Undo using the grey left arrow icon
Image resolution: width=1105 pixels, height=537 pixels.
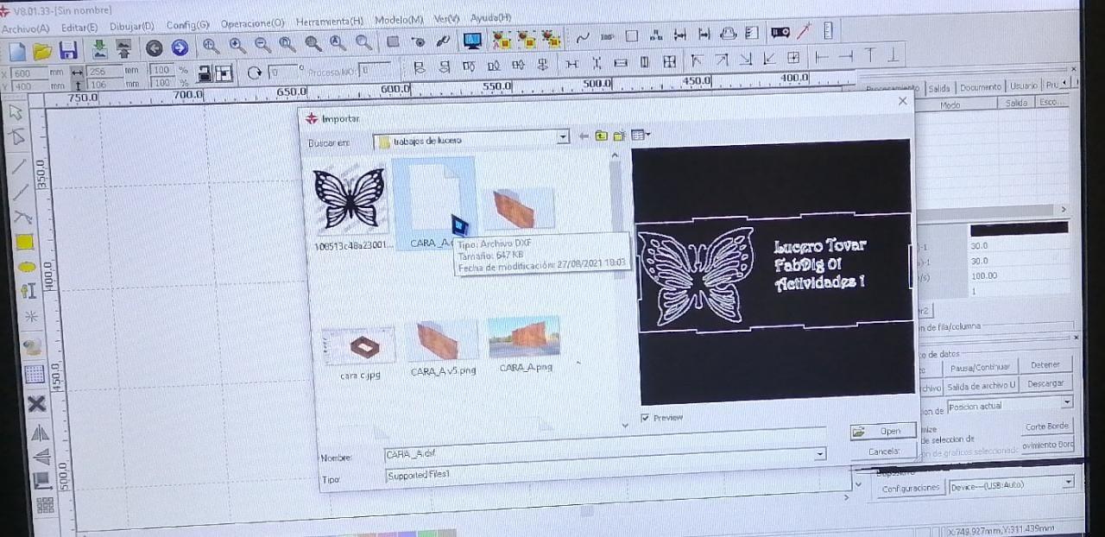point(155,48)
